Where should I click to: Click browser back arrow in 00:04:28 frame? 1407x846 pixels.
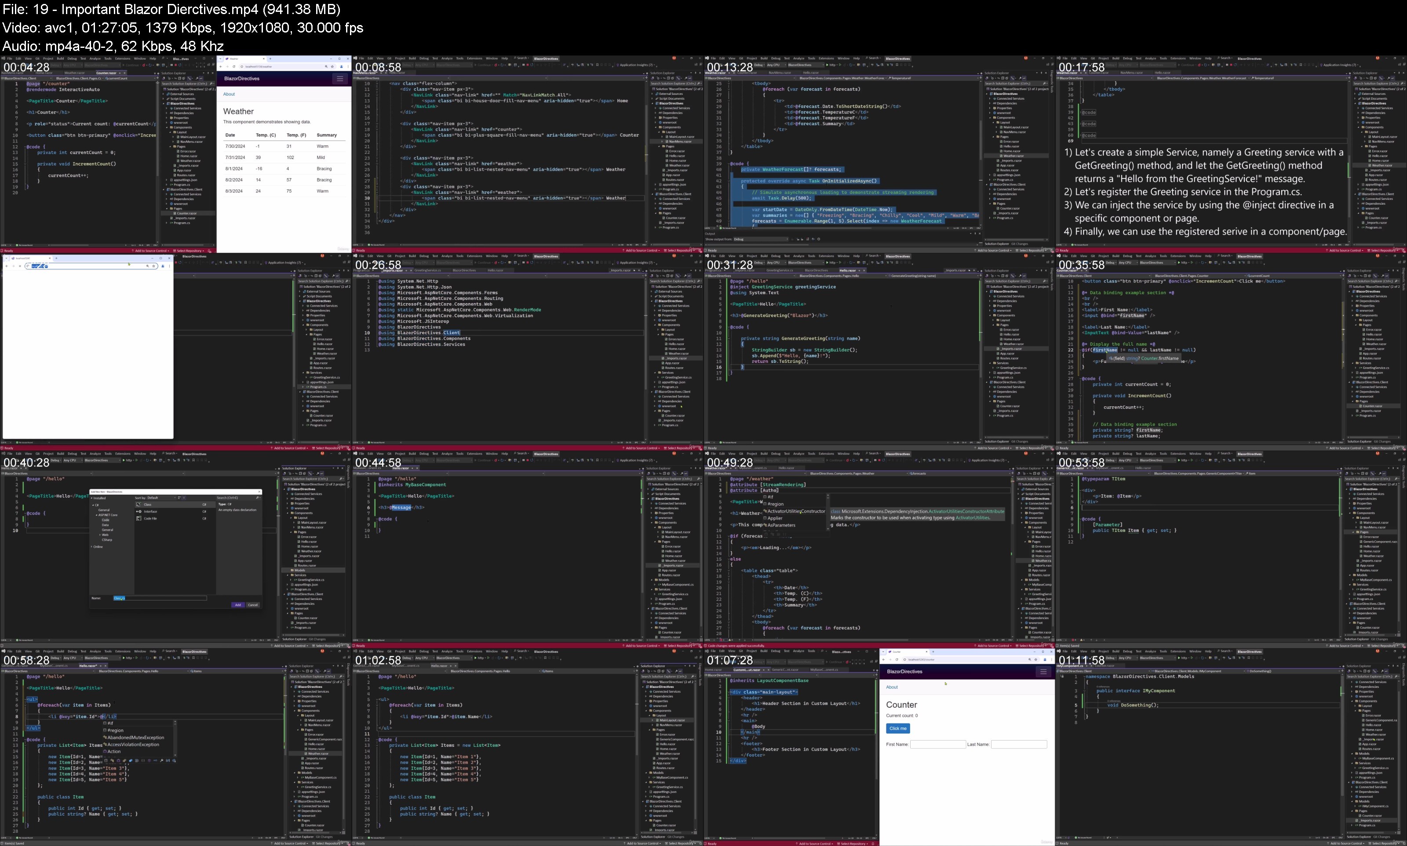(x=221, y=67)
